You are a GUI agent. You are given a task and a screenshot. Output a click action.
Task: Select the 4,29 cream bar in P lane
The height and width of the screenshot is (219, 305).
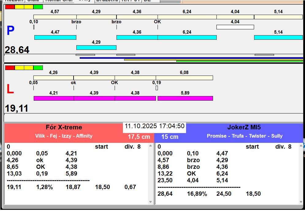pos(97,17)
